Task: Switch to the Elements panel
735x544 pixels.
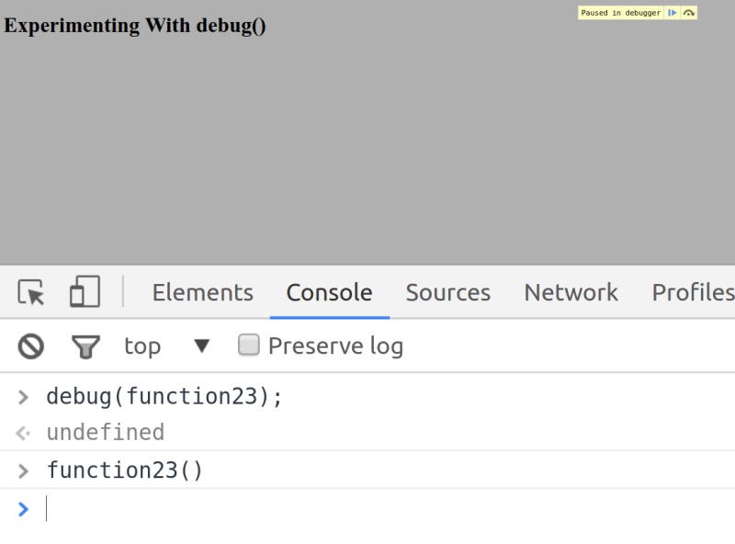Action: (x=201, y=292)
